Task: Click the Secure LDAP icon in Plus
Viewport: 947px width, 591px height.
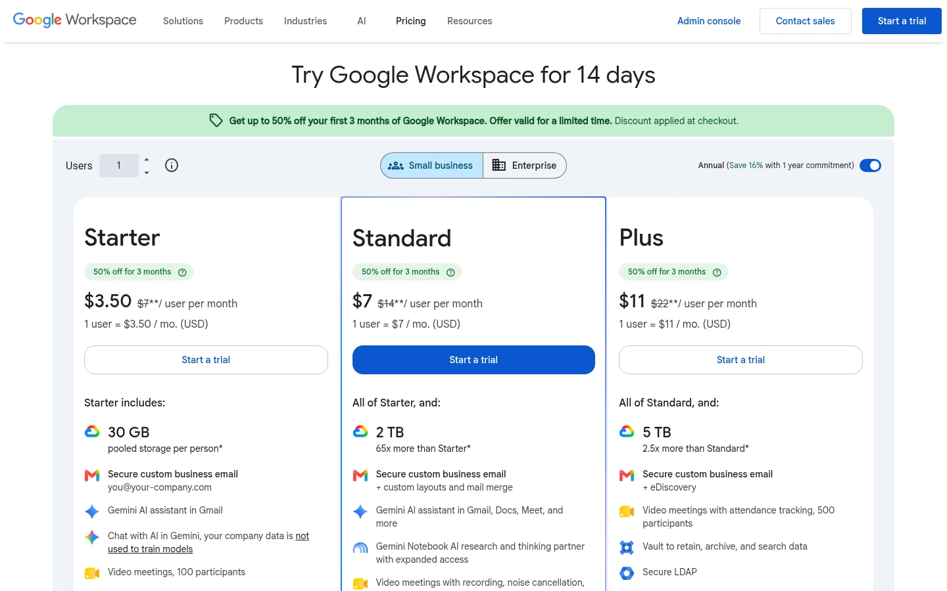Action: click(x=627, y=573)
